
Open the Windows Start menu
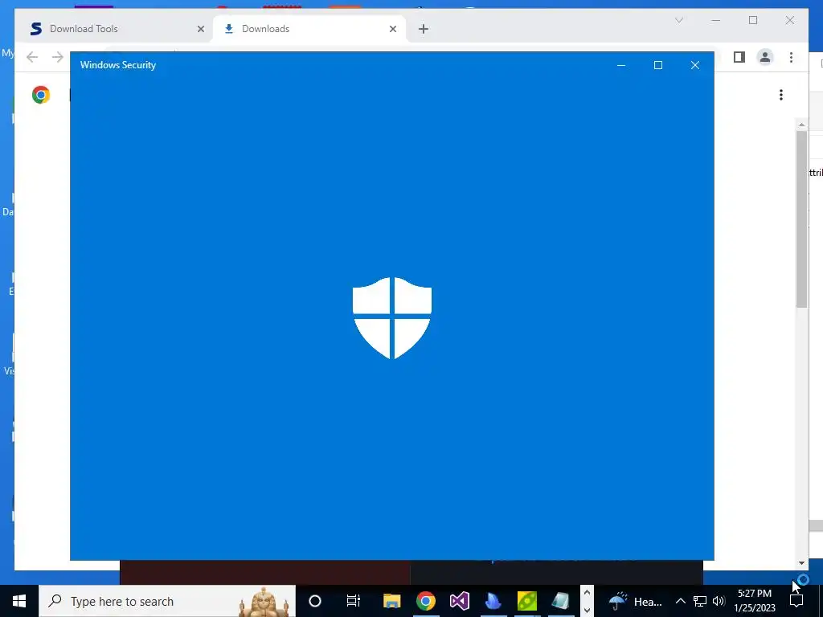(x=19, y=601)
